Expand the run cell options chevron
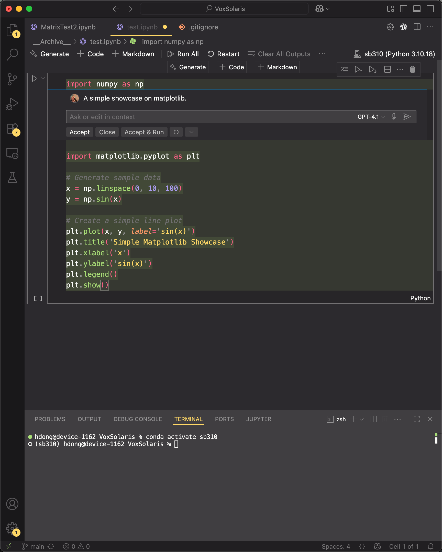Image resolution: width=442 pixels, height=552 pixels. click(x=43, y=79)
